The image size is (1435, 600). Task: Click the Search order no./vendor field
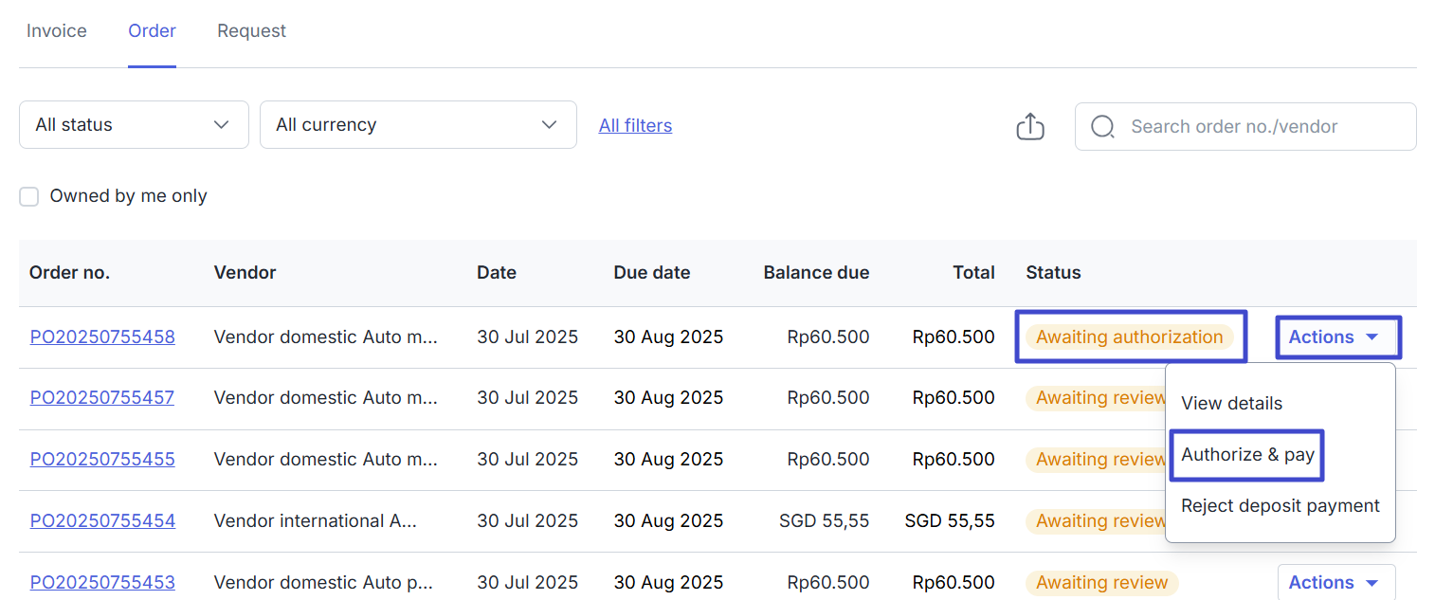[1261, 126]
